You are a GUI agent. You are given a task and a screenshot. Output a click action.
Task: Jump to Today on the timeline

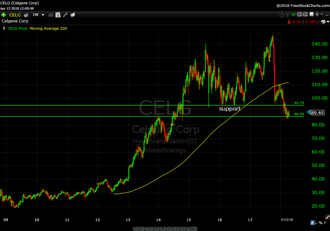[x=191, y=229]
